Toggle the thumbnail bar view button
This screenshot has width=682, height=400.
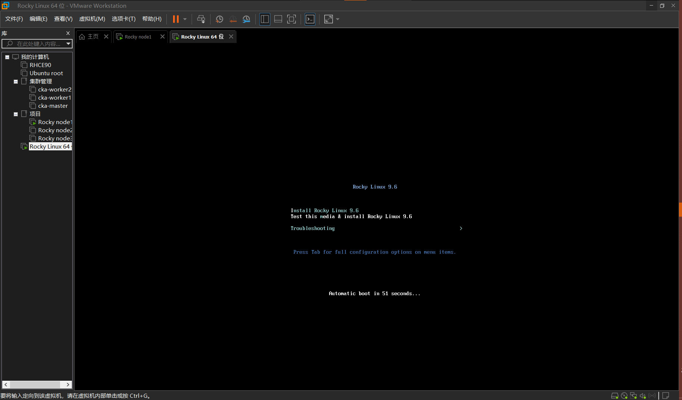[278, 19]
